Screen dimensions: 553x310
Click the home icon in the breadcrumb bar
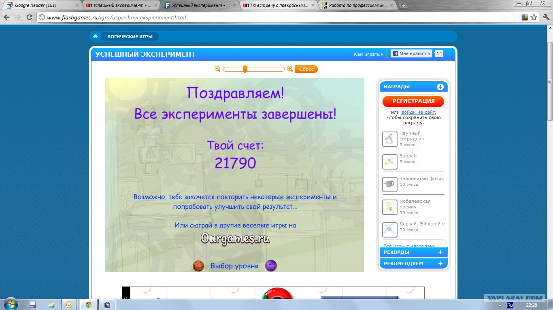pos(95,36)
